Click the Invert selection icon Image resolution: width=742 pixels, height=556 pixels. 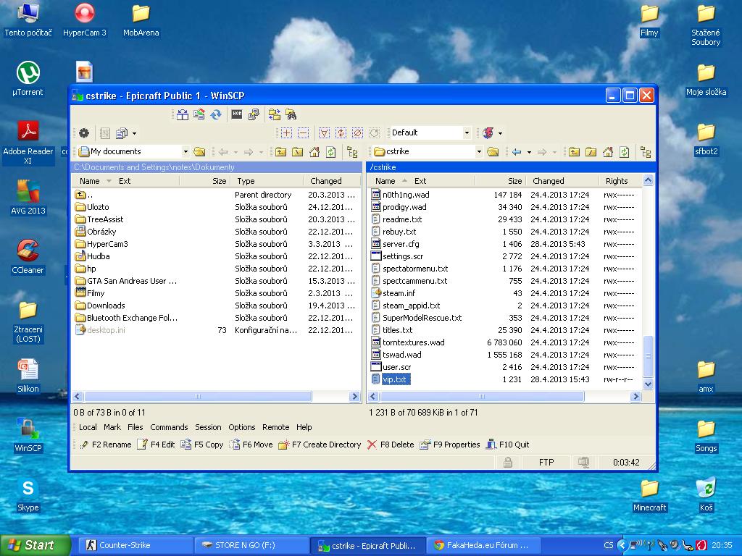click(341, 133)
